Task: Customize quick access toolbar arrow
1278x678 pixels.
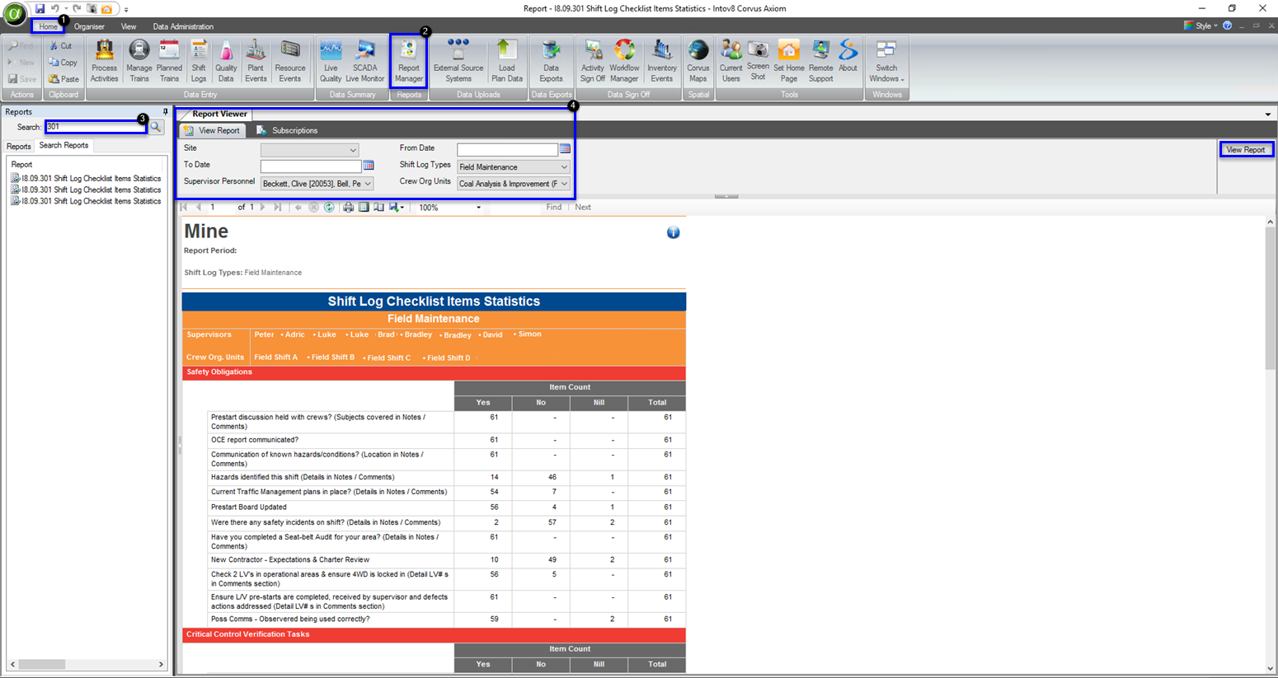Action: [x=126, y=10]
